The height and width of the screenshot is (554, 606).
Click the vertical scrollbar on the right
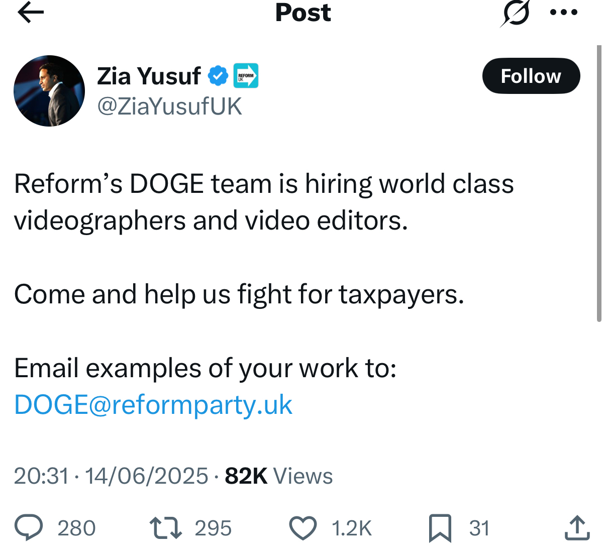(598, 183)
